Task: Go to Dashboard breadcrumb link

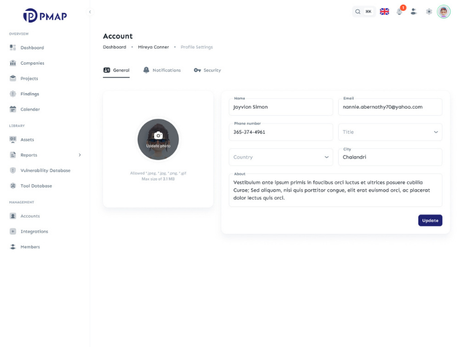Action: pyautogui.click(x=114, y=47)
